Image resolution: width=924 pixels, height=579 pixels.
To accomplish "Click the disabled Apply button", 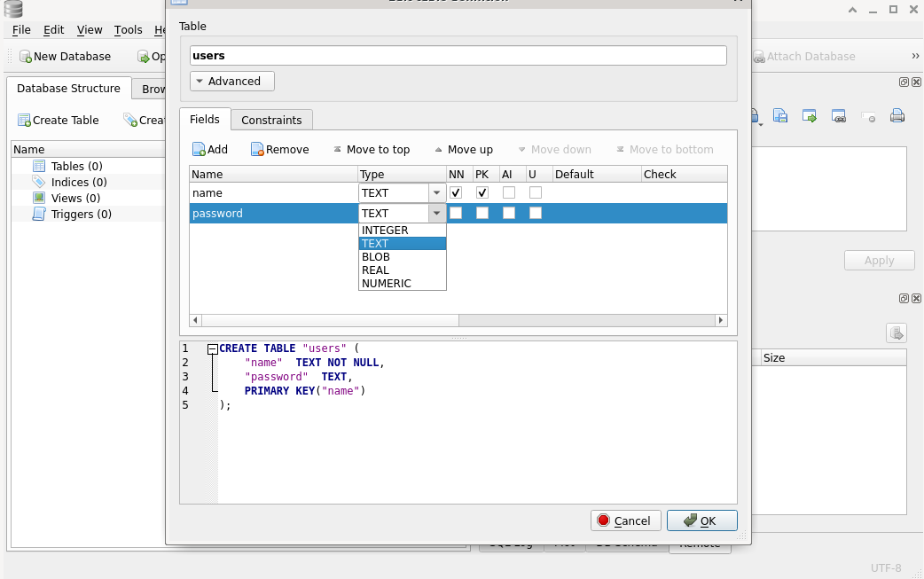I will point(879,261).
